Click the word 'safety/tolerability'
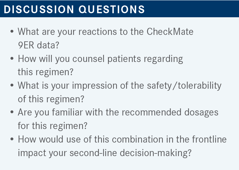This screenshot has width=239, height=170. pyautogui.click(x=184, y=86)
